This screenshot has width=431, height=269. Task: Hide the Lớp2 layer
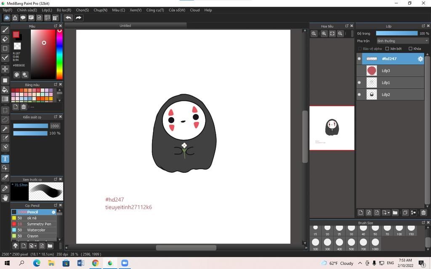(x=359, y=95)
